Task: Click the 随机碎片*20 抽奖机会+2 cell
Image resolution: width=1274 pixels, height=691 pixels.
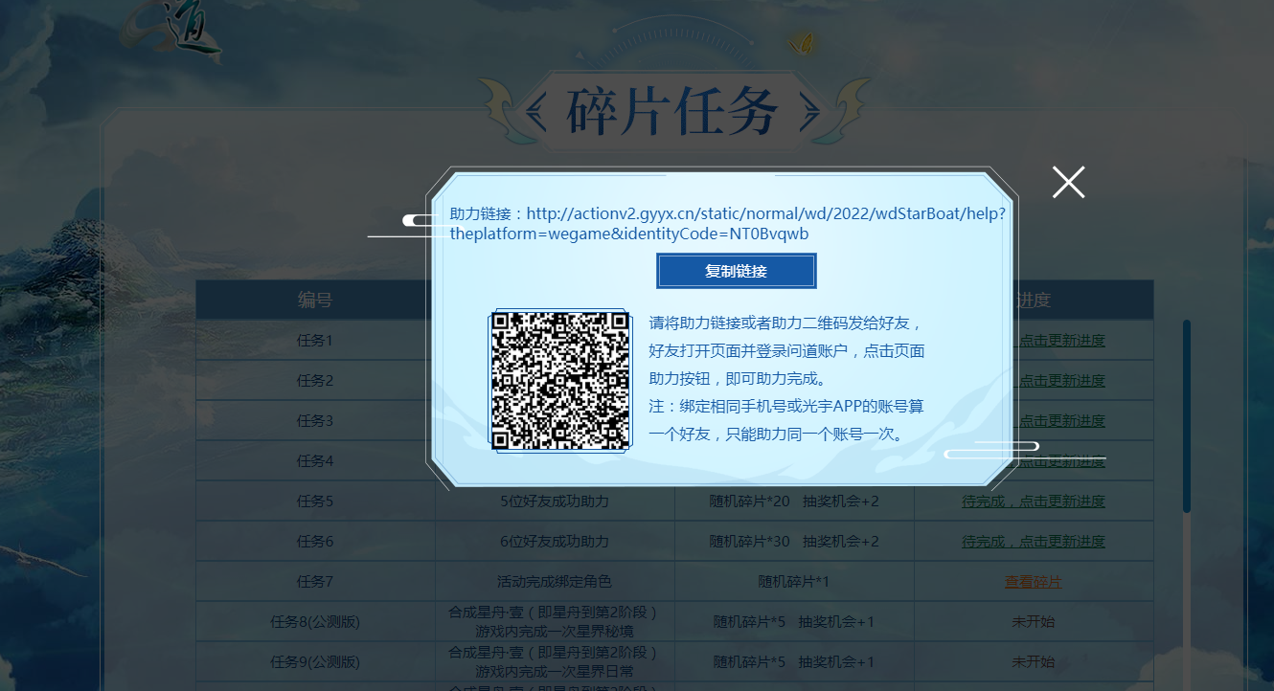Action: pos(794,501)
